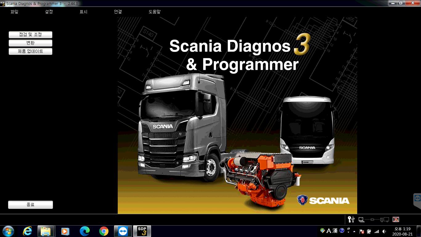Screen dimensions: 421x237
Task: Click the laptop-to-vehicle connection status icon
Action: 374,220
